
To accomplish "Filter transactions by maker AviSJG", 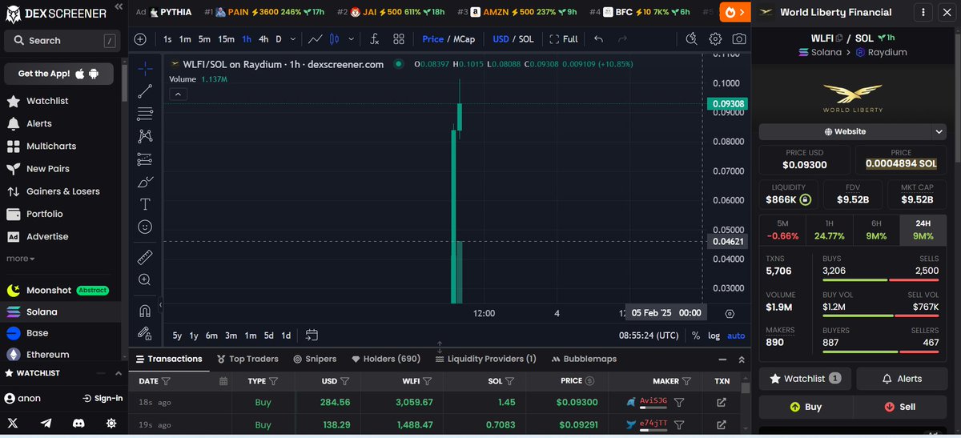I will click(x=678, y=402).
